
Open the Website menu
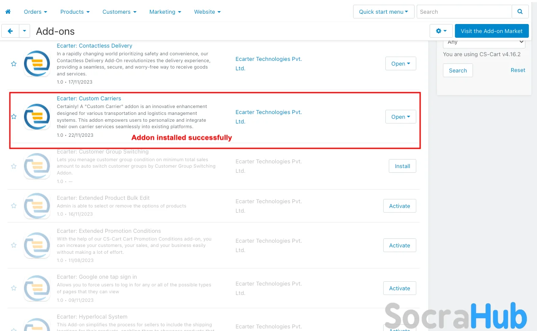pos(207,12)
